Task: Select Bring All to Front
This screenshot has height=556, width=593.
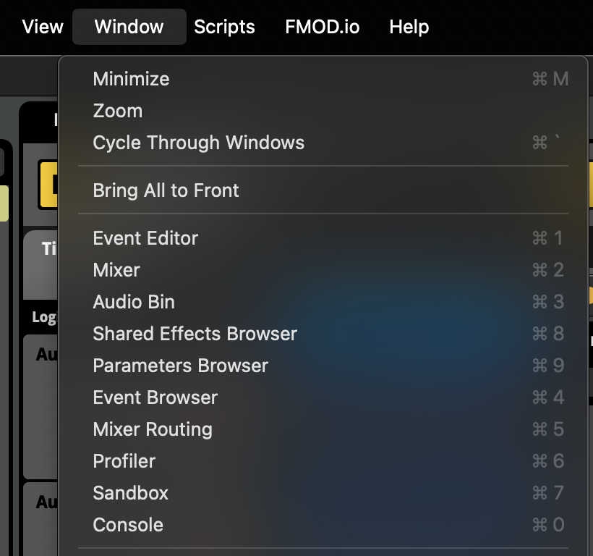Action: [166, 190]
